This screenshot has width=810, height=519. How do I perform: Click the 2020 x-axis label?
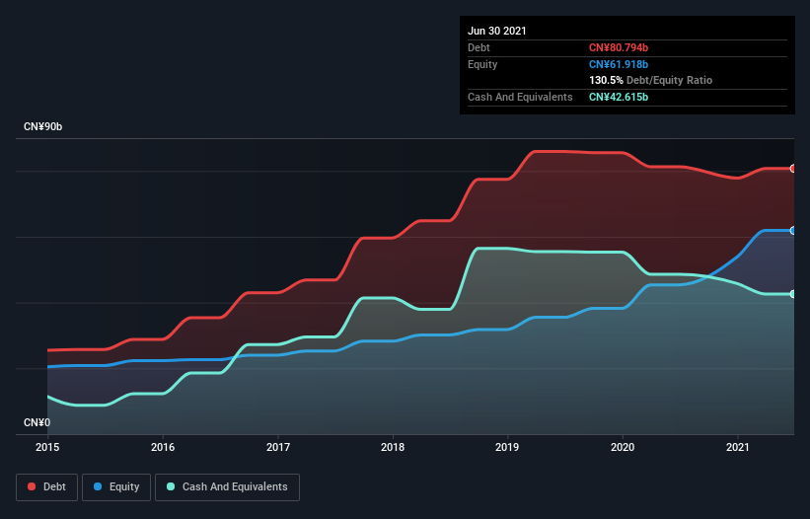tap(623, 447)
